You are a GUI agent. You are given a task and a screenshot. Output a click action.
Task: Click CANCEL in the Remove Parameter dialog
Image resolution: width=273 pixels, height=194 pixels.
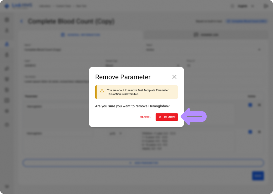145,117
